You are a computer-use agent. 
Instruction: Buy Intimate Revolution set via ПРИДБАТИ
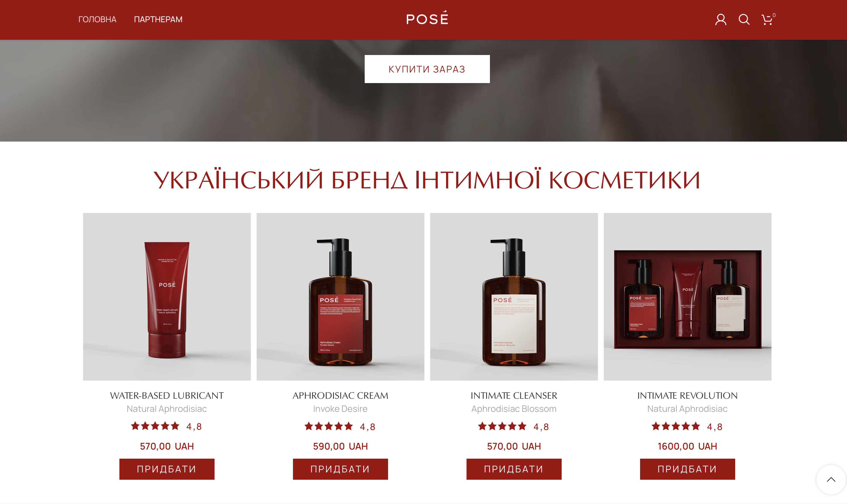[x=688, y=469]
